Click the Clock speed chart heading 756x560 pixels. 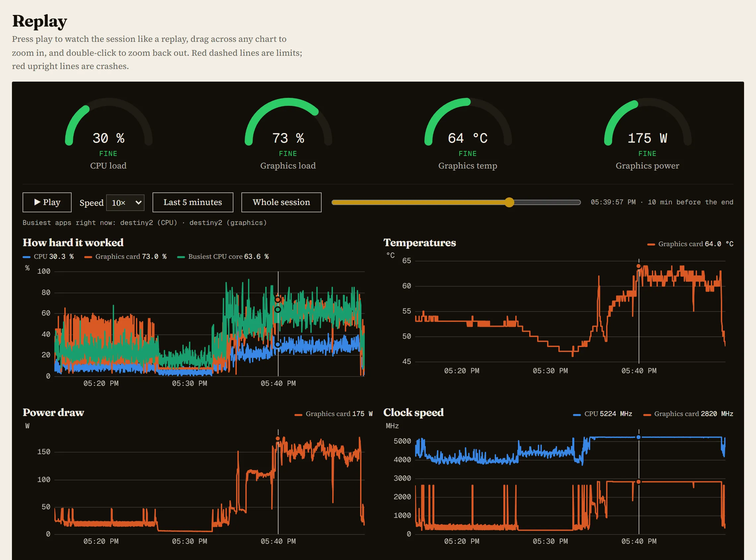[x=413, y=413]
